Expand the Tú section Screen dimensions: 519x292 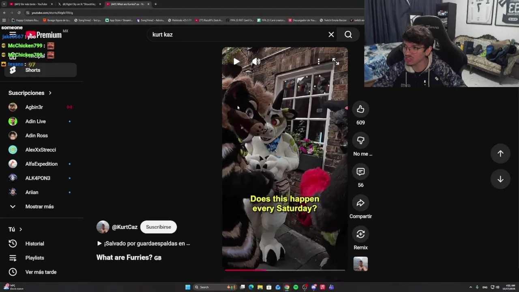click(15, 230)
